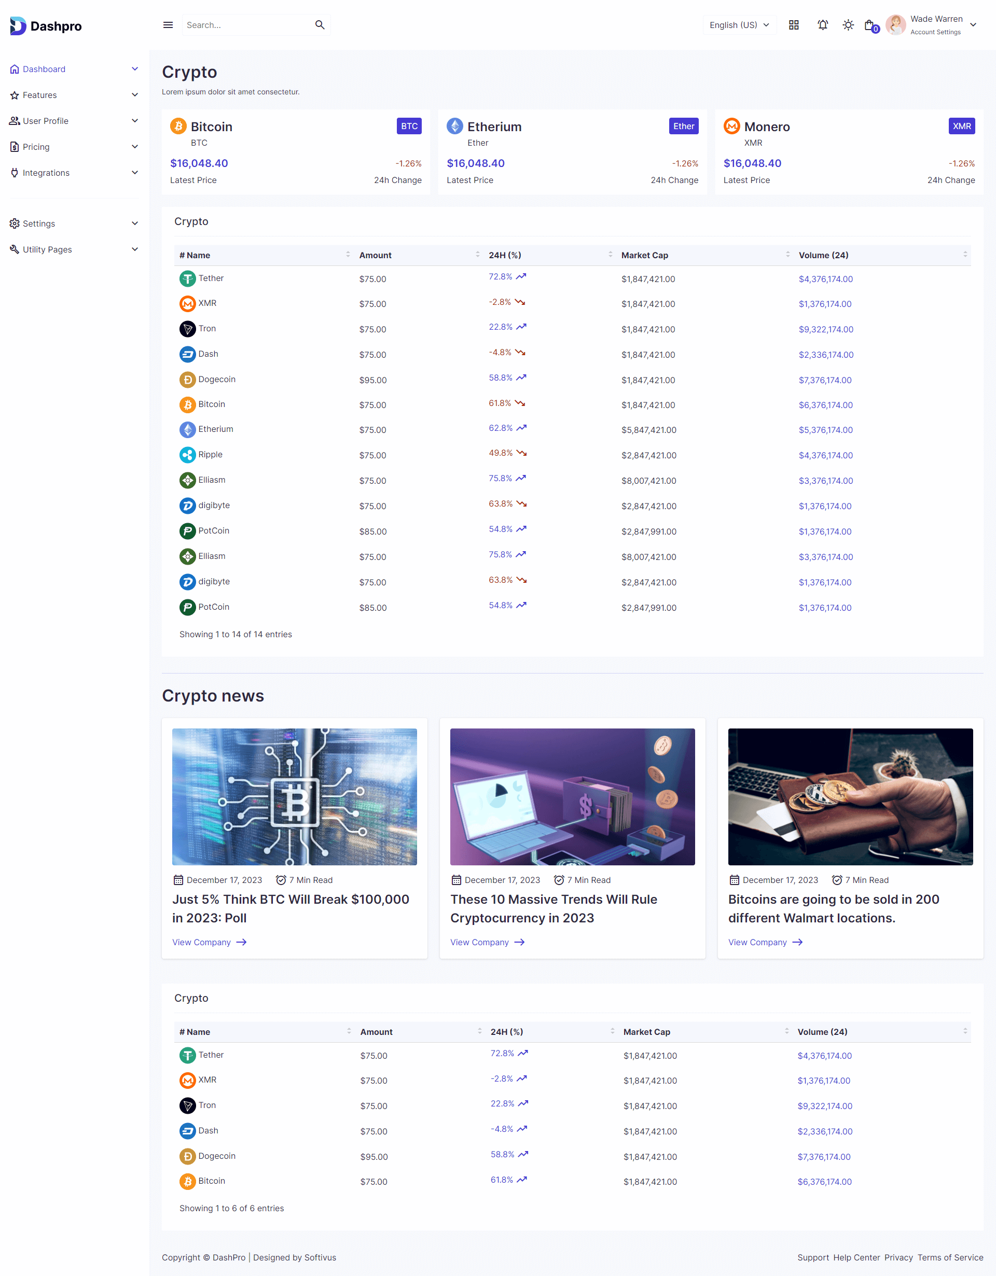Select Pricing in the sidebar
996x1276 pixels.
[x=36, y=147]
